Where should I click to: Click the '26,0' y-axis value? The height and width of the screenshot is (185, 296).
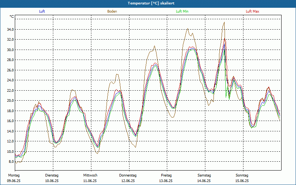(10, 70)
